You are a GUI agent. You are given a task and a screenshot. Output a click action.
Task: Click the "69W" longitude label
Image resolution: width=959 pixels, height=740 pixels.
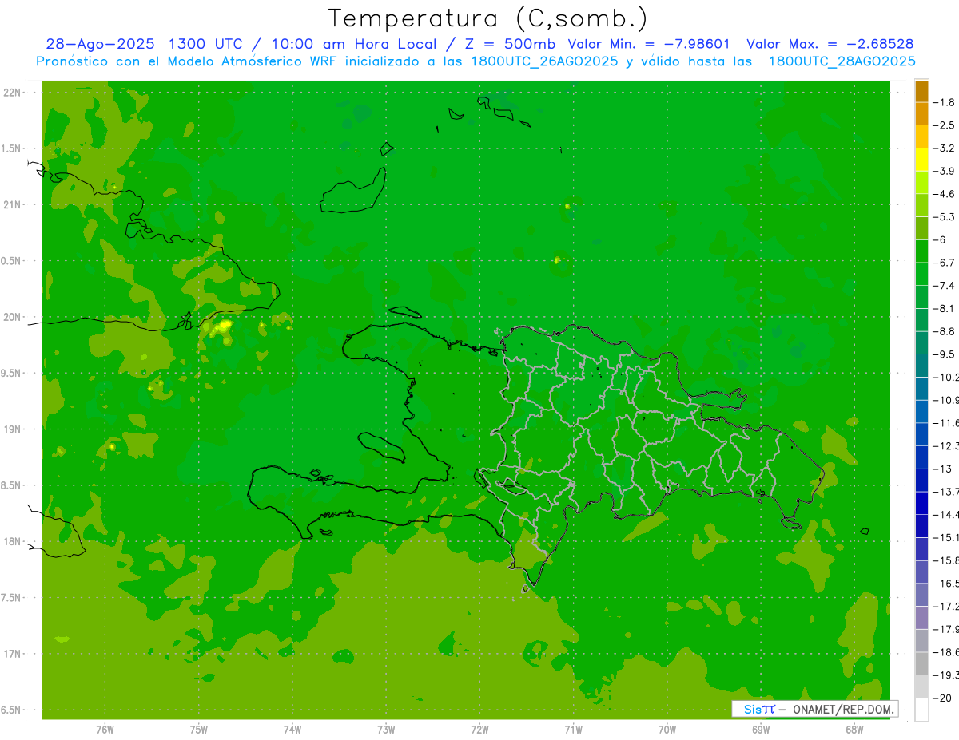761,730
